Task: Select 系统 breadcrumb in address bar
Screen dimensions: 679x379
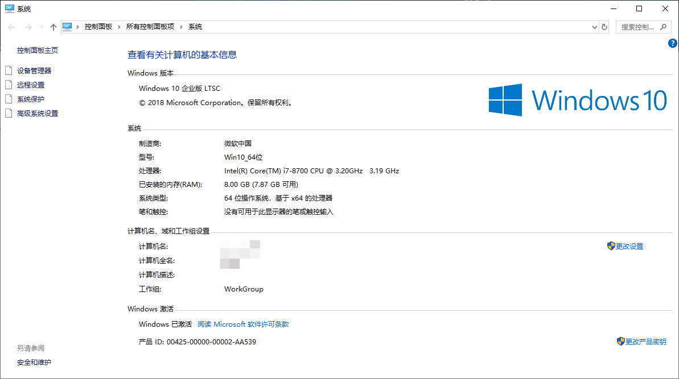Action: [x=195, y=27]
